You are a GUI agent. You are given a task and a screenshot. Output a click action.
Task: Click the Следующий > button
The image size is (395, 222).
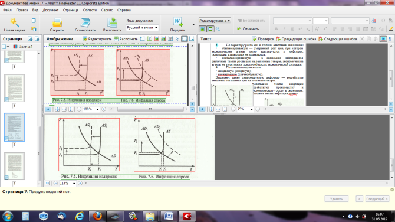[x=377, y=199]
